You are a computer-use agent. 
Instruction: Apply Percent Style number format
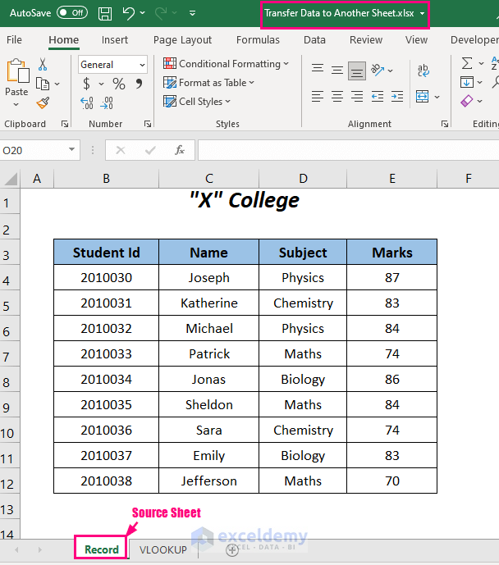pos(119,84)
